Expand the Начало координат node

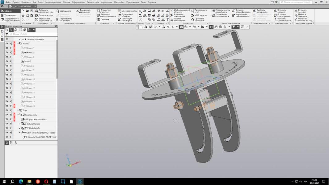tap(20, 39)
